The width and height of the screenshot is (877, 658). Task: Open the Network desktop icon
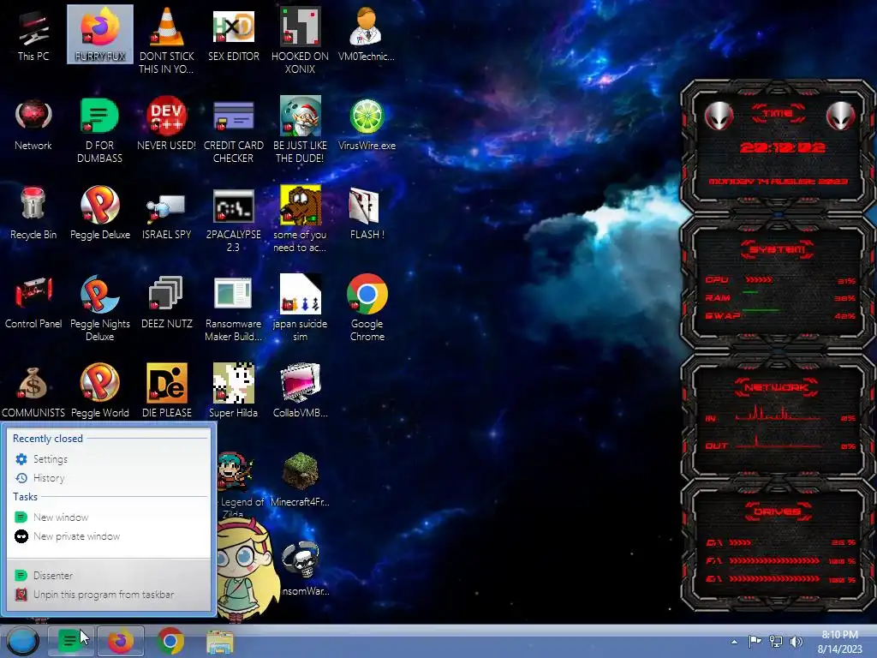pos(33,124)
